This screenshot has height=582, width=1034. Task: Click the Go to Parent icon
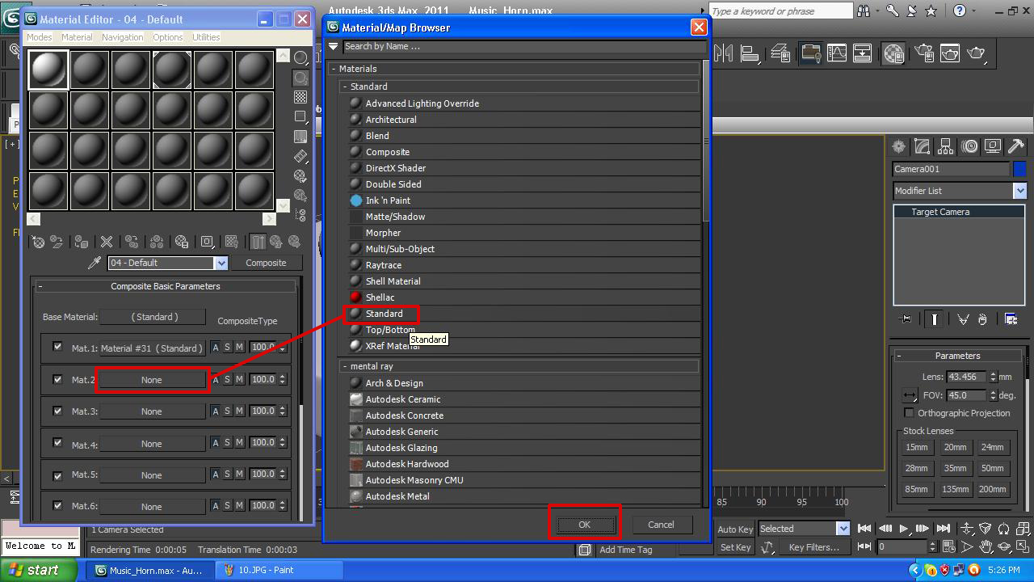click(x=275, y=242)
